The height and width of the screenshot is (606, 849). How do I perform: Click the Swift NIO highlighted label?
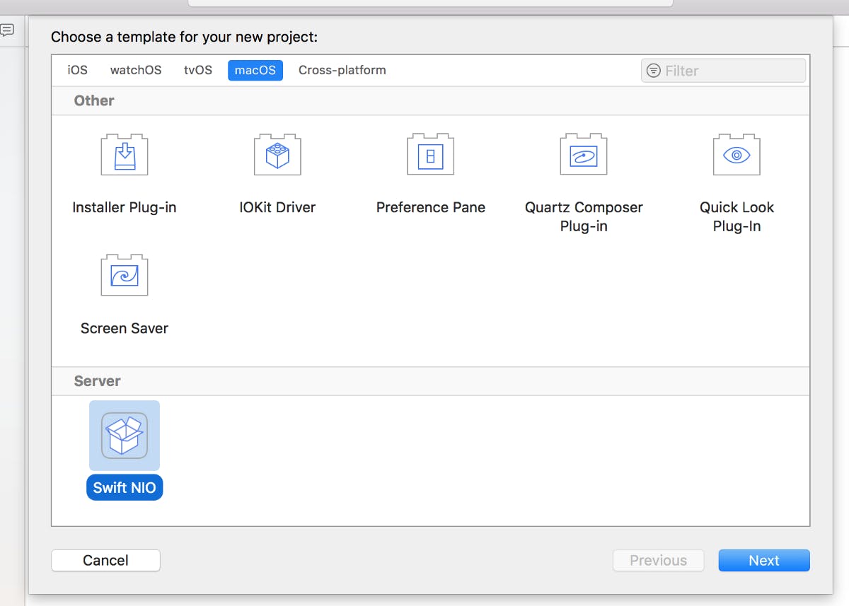pos(125,488)
